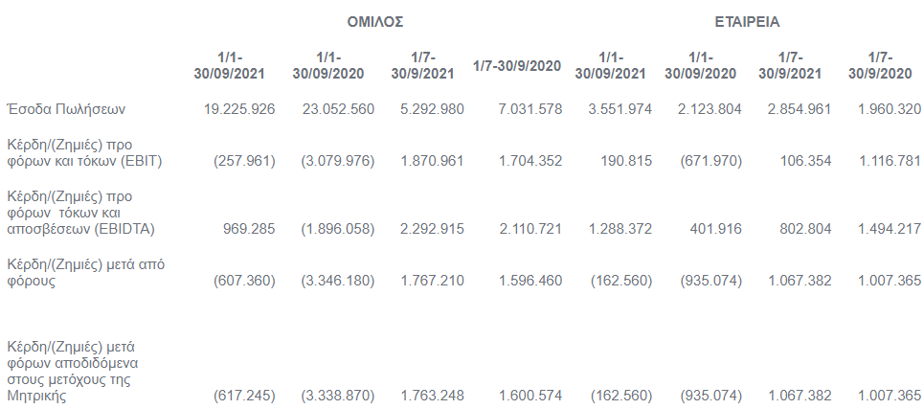Click the EBIDTA row label
Screen dimensions: 924x409
pyautogui.click(x=80, y=213)
